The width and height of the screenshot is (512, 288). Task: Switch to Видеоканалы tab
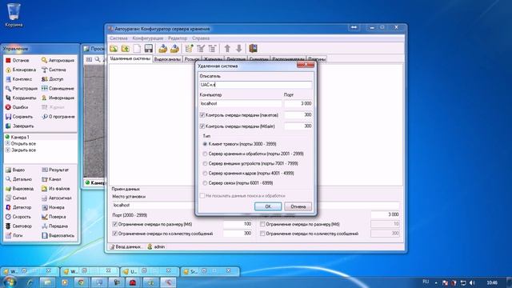167,59
